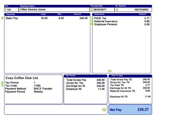Click the Deductions section header
Image resolution: width=181 pixels, height=122 pixels.
[99, 14]
